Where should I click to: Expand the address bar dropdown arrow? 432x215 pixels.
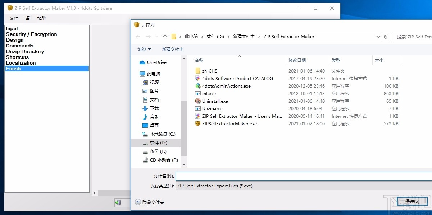tap(378, 36)
